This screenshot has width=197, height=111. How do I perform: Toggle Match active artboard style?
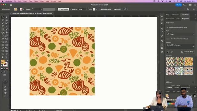pyautogui.click(x=168, y=39)
